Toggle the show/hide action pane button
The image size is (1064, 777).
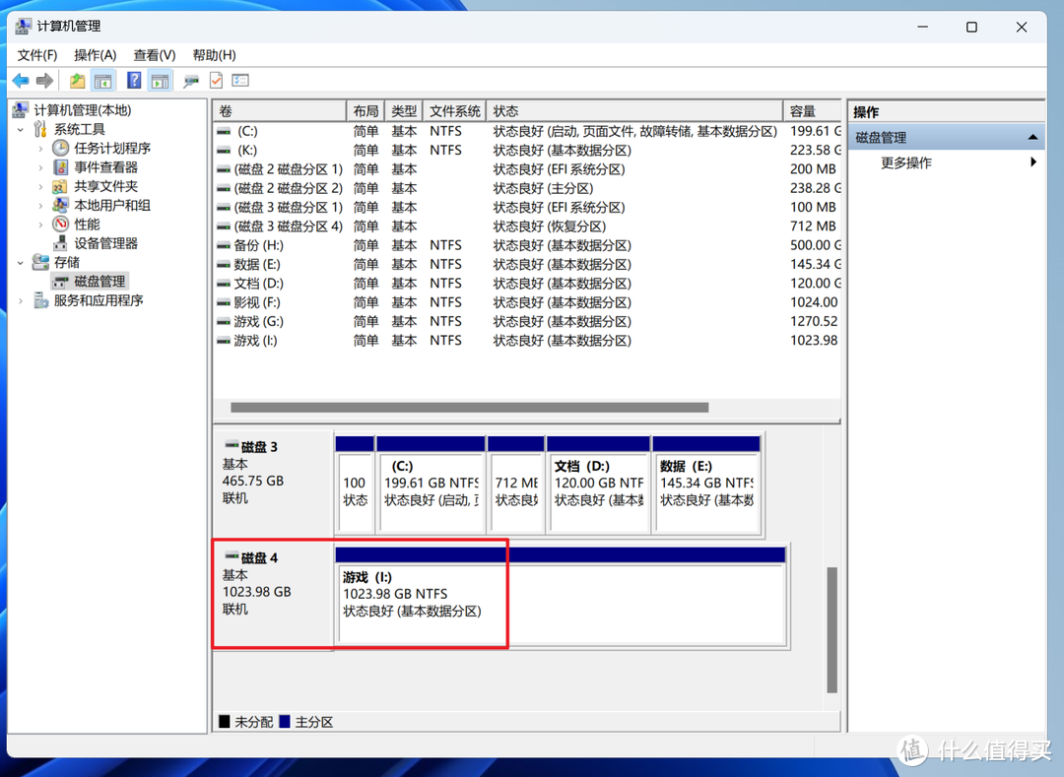click(x=161, y=81)
